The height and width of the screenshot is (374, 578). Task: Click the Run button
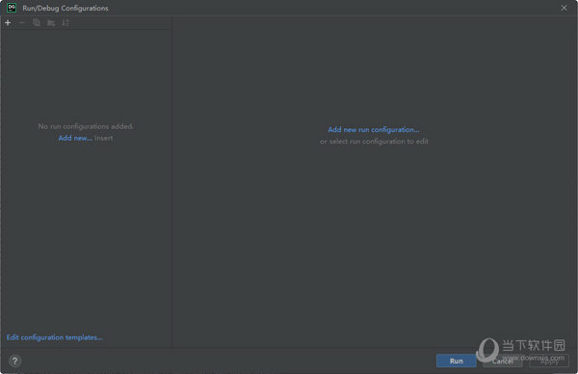coord(456,361)
